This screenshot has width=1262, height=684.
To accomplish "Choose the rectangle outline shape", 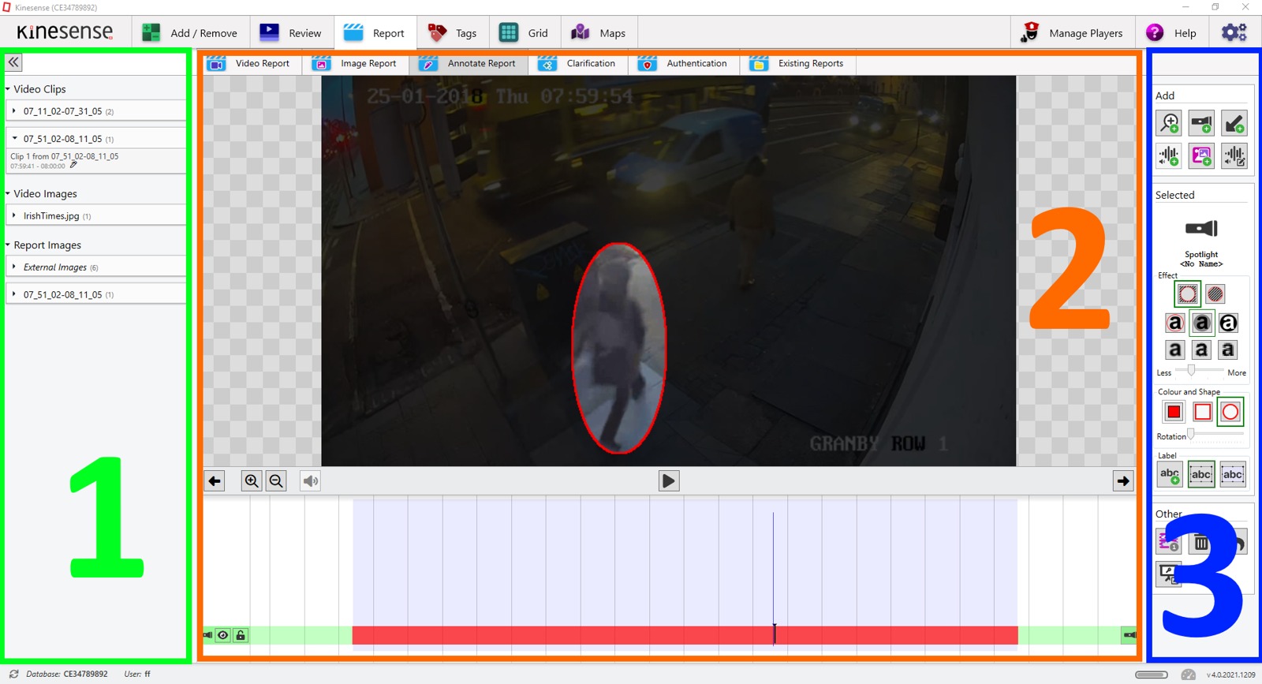I will coord(1202,412).
